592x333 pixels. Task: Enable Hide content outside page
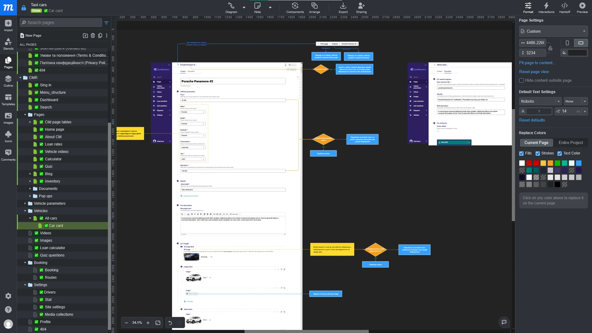pos(521,80)
